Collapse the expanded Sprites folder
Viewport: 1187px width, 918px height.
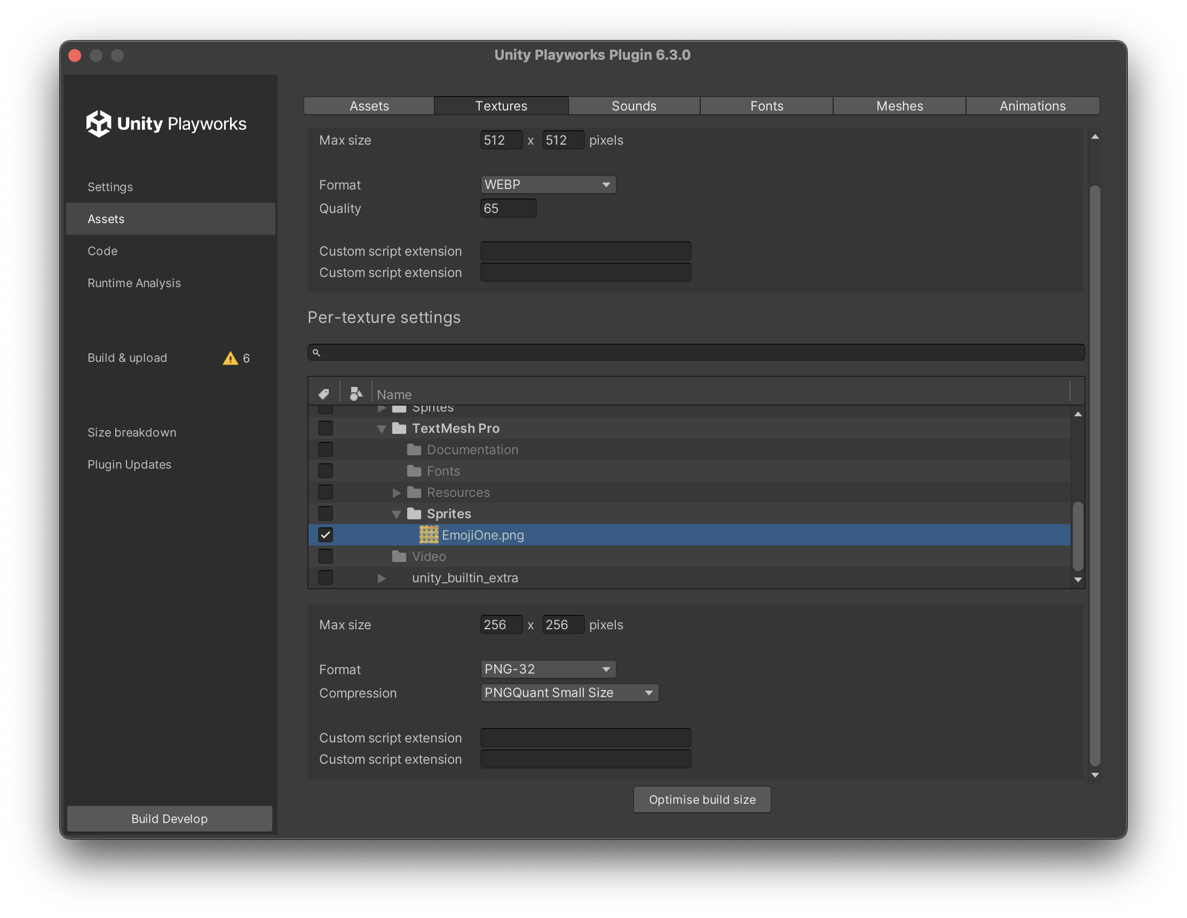coord(397,514)
